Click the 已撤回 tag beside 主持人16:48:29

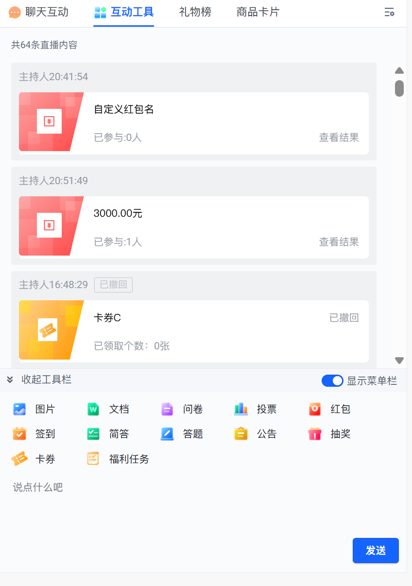click(x=113, y=285)
